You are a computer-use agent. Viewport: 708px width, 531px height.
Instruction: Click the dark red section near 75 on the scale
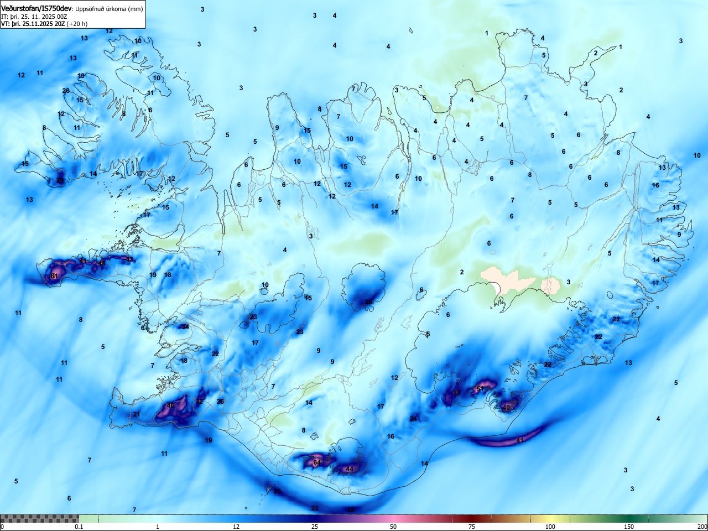pyautogui.click(x=472, y=518)
